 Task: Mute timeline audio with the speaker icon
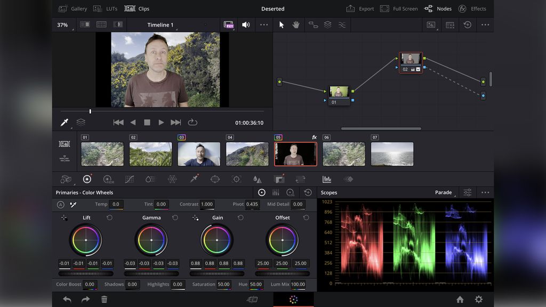coord(245,25)
